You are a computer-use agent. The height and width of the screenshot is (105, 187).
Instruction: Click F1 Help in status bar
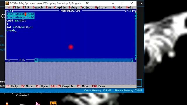pyautogui.click(x=12, y=86)
